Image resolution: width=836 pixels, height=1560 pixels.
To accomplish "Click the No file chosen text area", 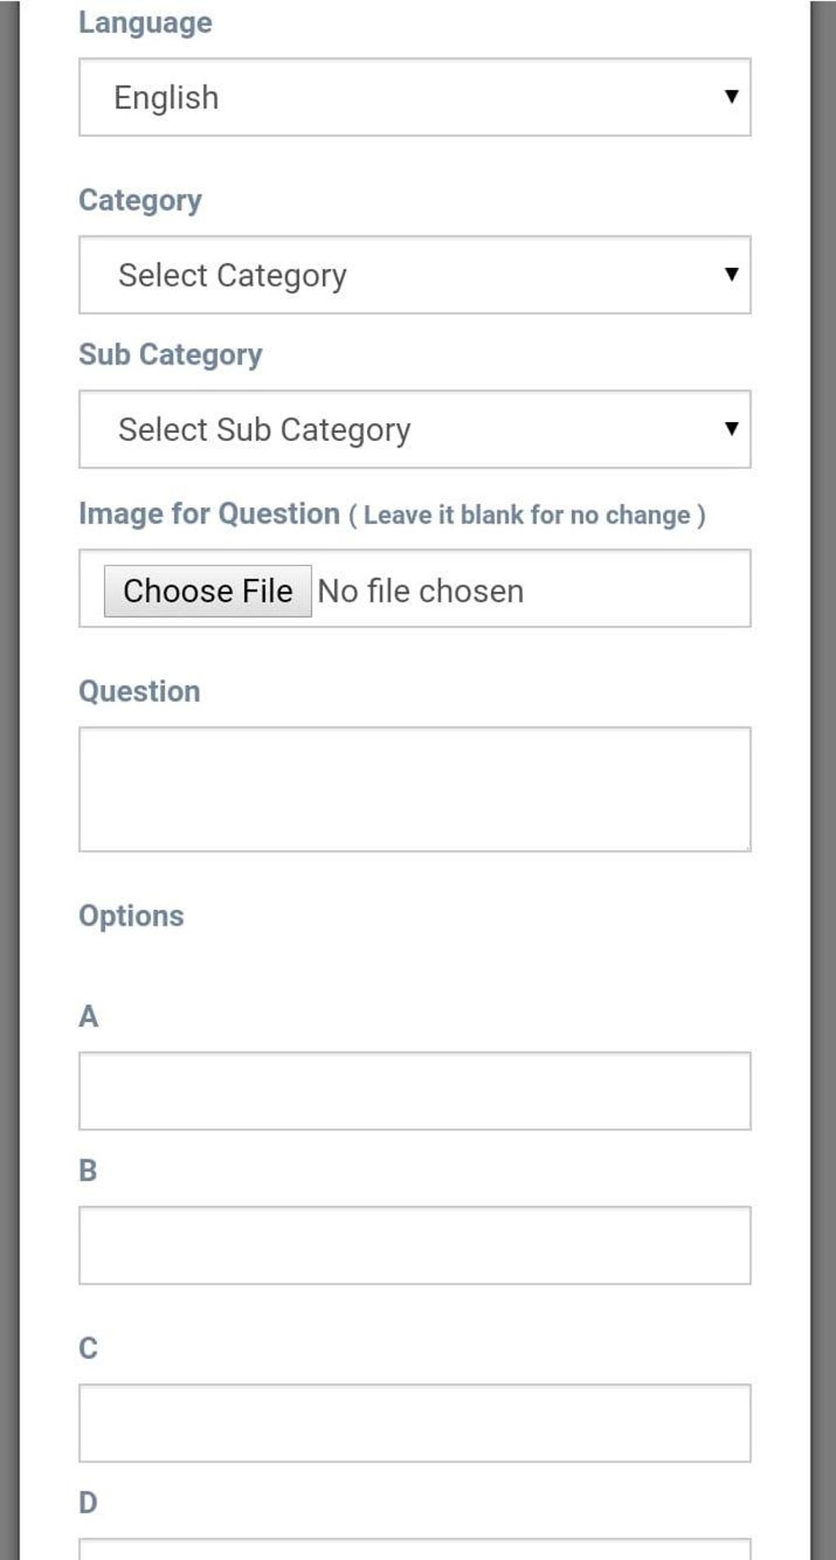I will point(420,589).
